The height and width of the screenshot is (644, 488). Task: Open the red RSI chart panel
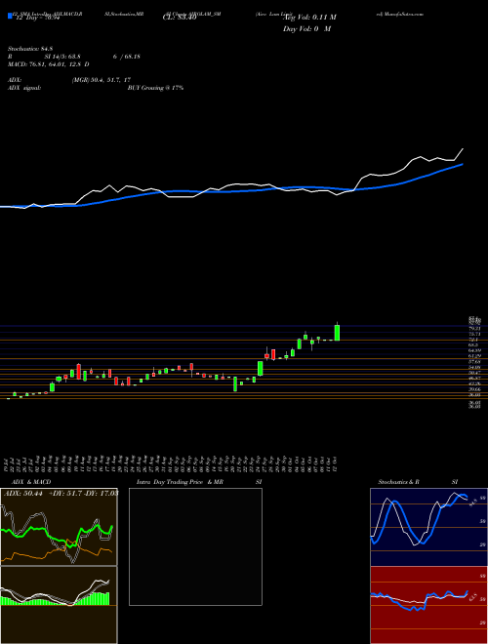point(428,605)
